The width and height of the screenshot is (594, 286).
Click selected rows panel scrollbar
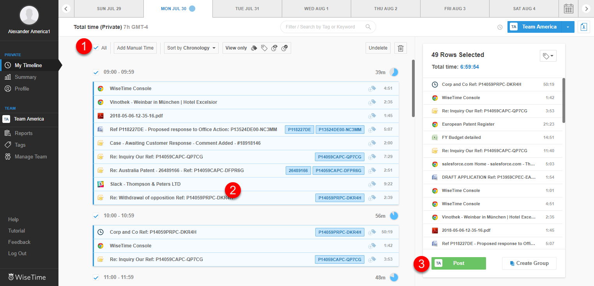[x=564, y=100]
